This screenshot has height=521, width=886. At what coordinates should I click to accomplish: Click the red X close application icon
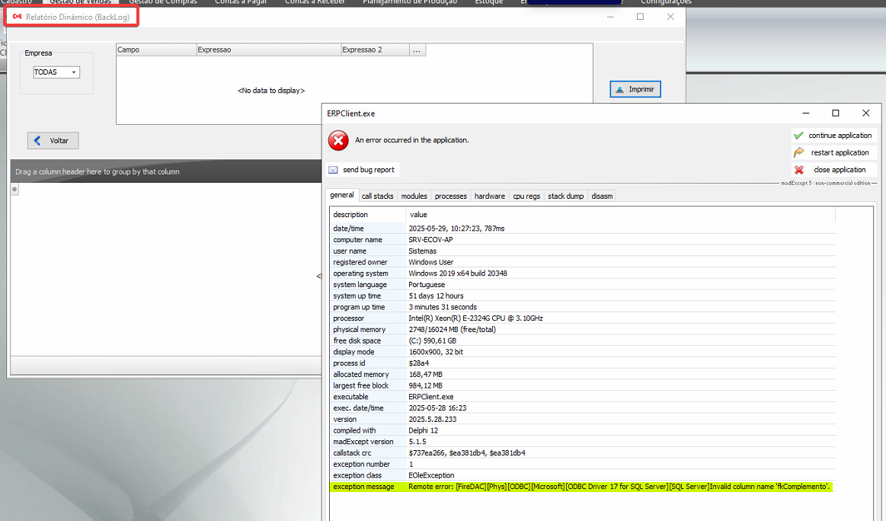pyautogui.click(x=798, y=170)
